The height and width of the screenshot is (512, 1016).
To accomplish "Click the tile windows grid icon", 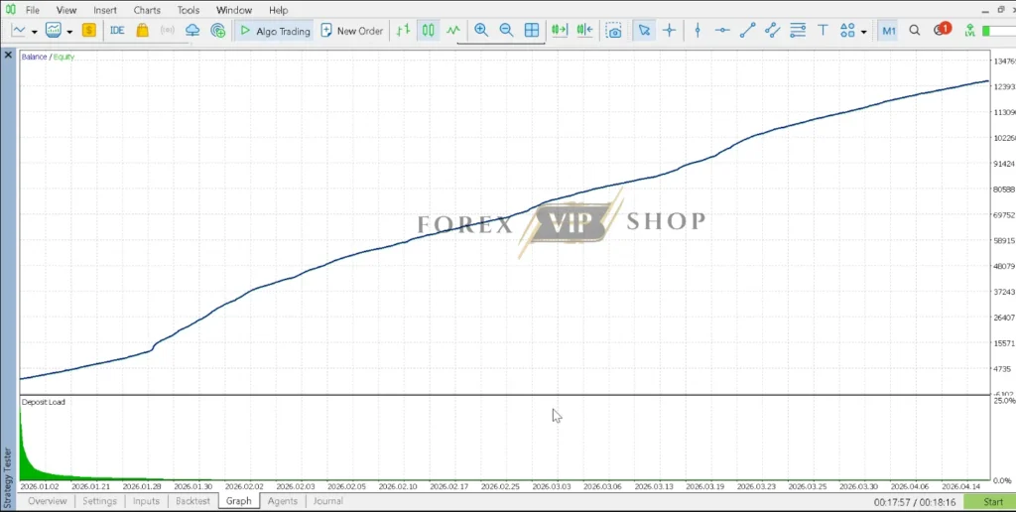I will point(532,31).
